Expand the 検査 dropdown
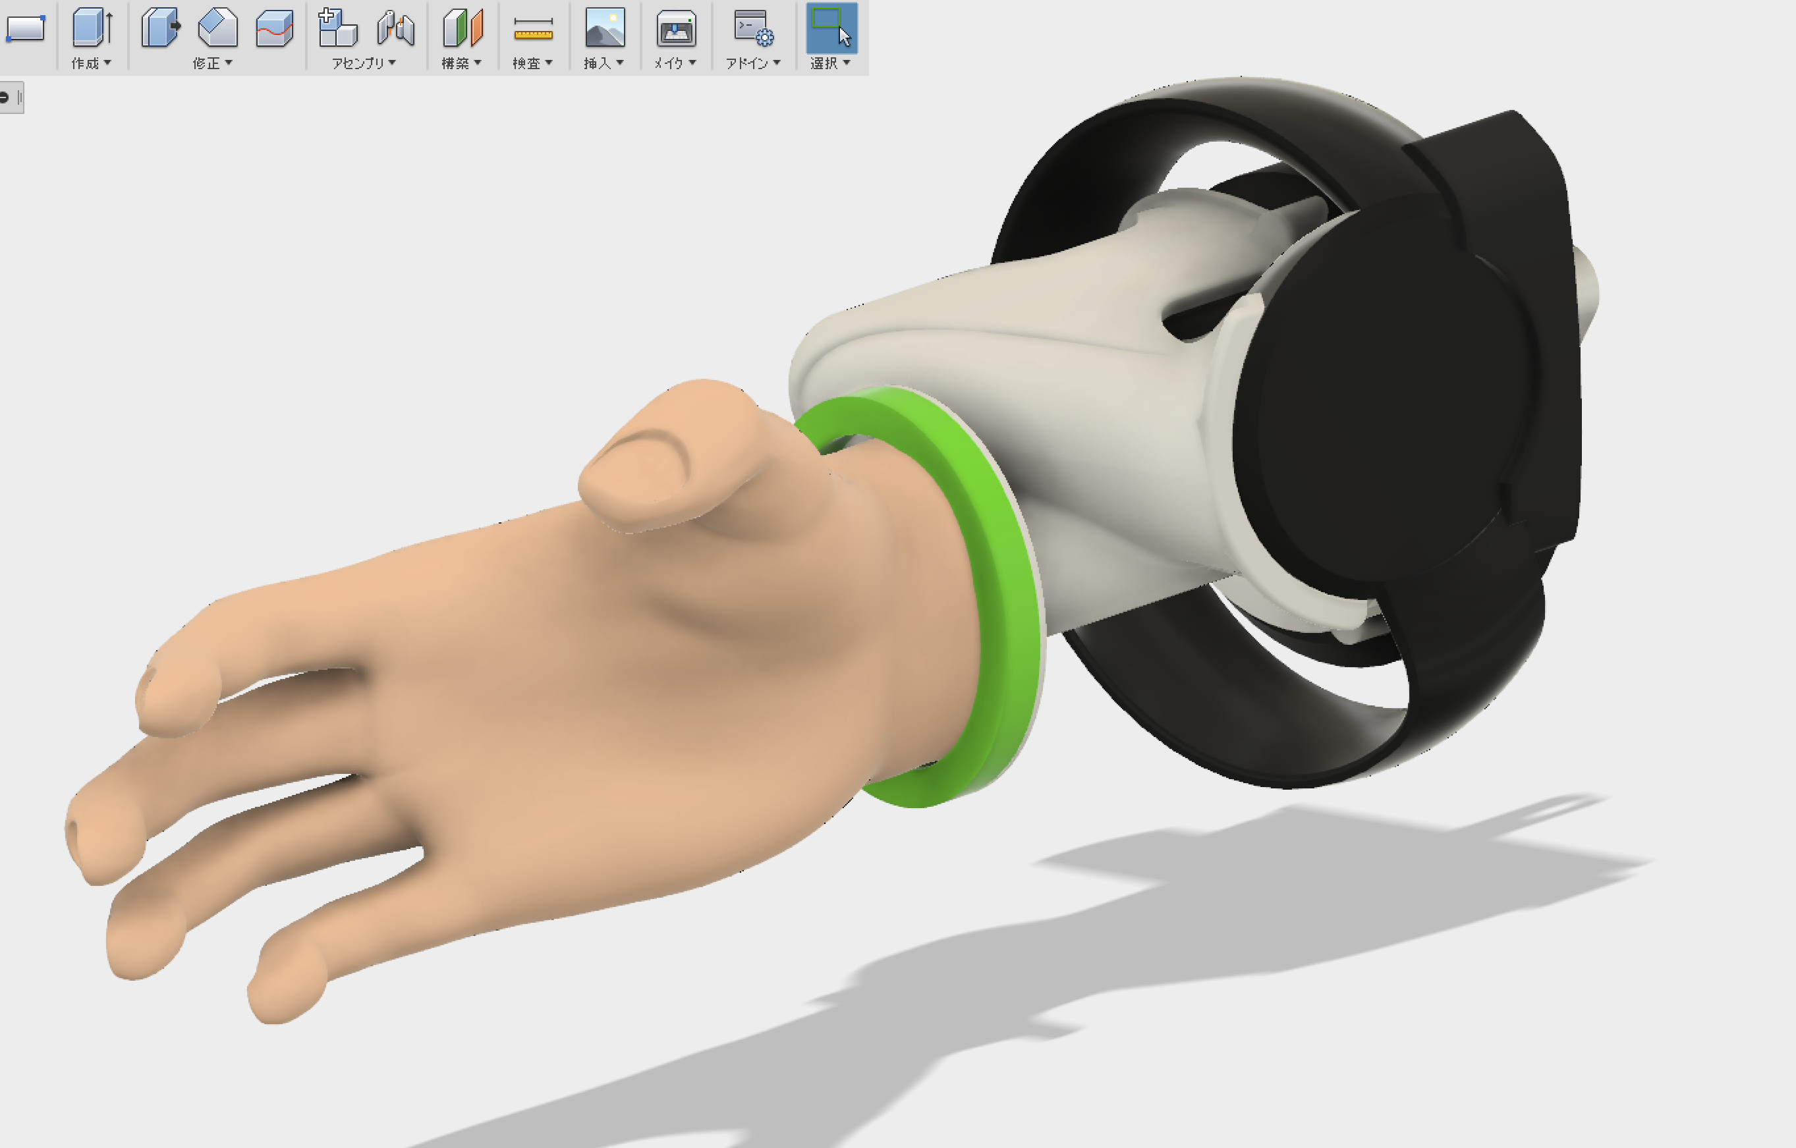1796x1148 pixels. point(532,63)
